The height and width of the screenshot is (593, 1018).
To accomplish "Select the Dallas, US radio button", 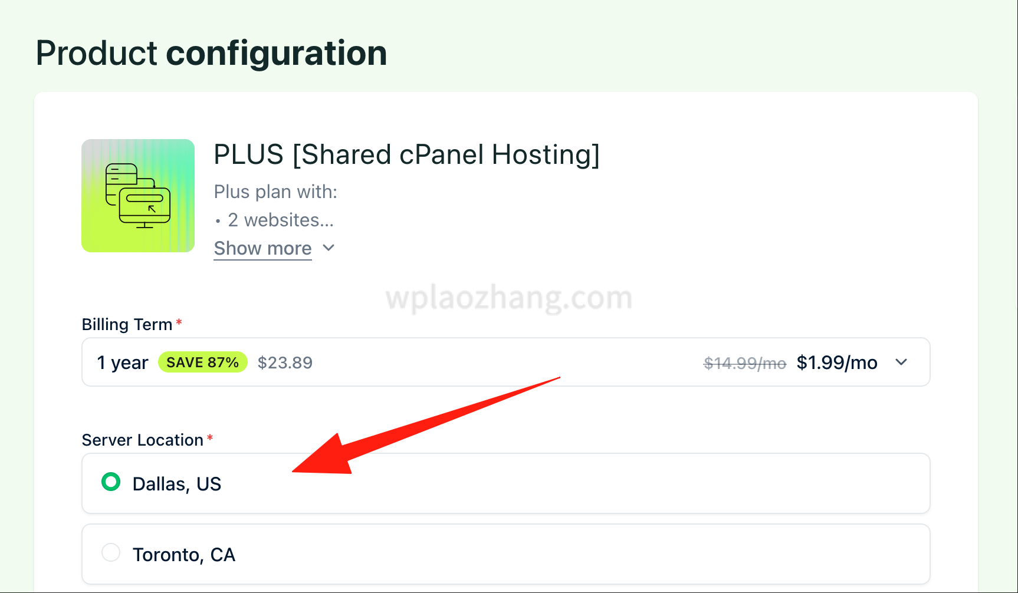I will [111, 482].
